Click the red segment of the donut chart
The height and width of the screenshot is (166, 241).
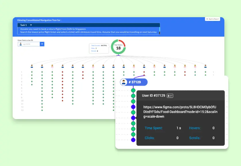(x=123, y=42)
